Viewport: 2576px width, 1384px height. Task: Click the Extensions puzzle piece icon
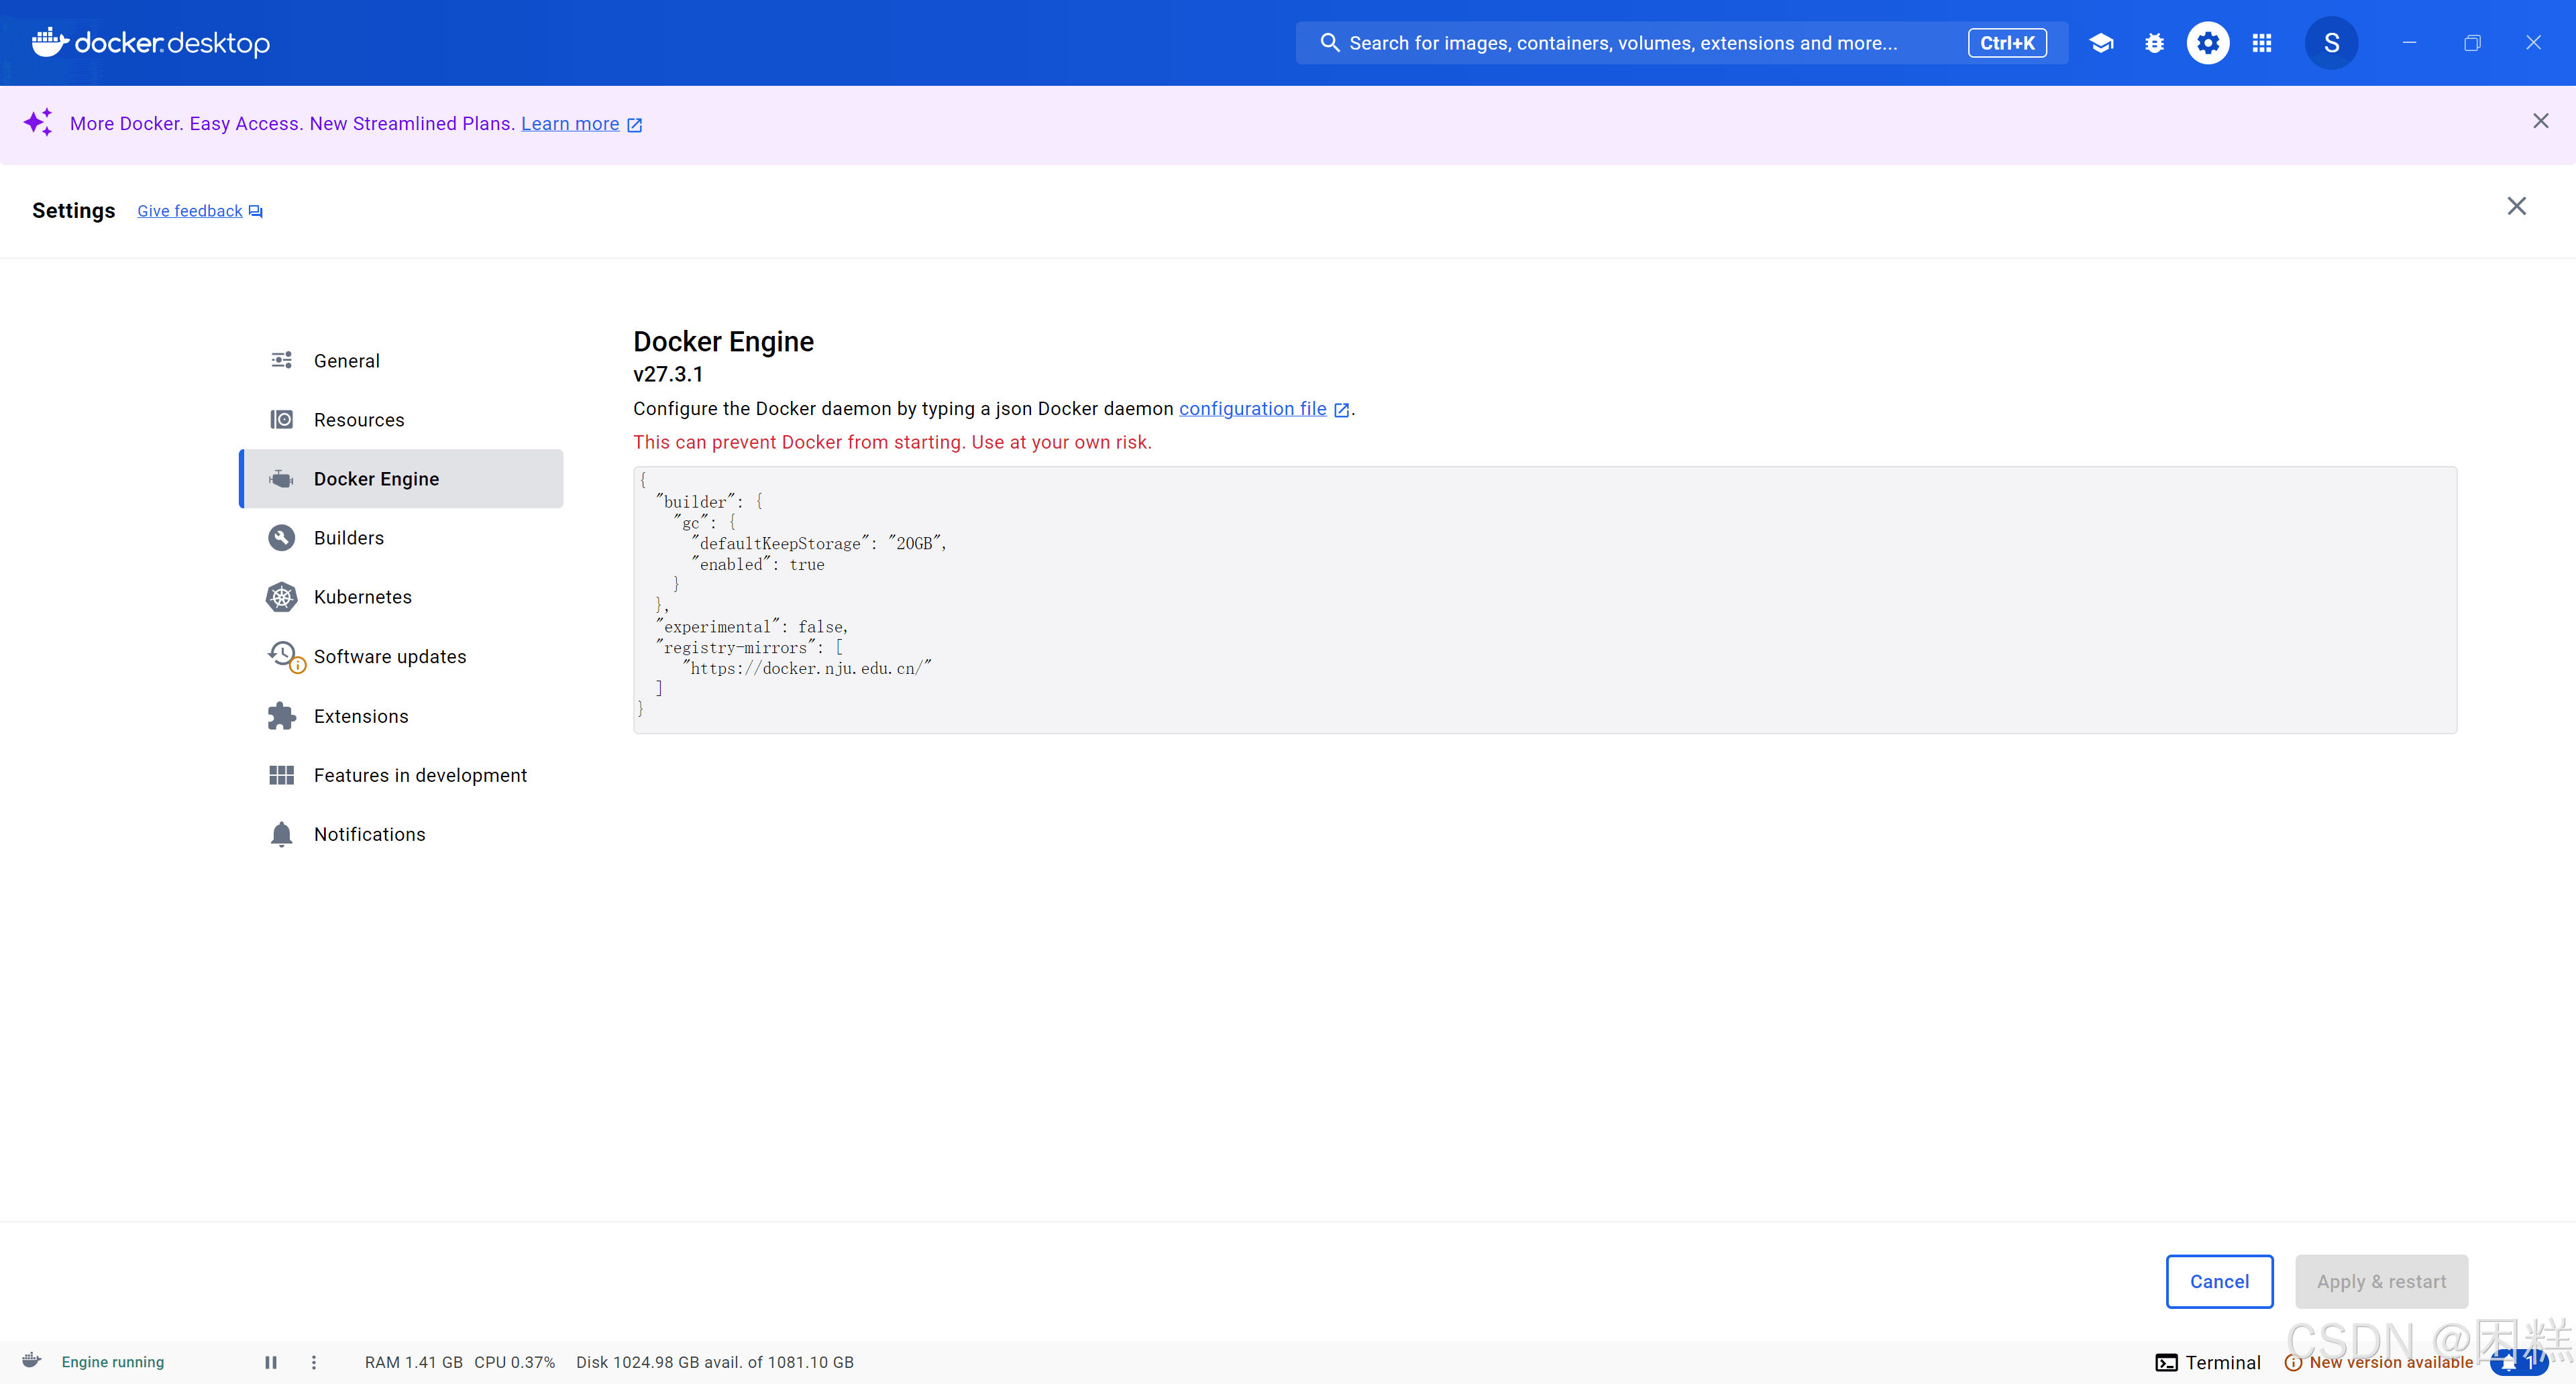coord(282,715)
